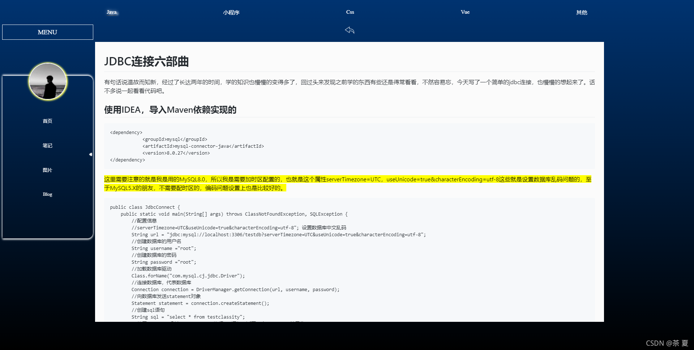Click the //创建数据库的用户名 comment line
This screenshot has width=694, height=350.
coord(157,242)
